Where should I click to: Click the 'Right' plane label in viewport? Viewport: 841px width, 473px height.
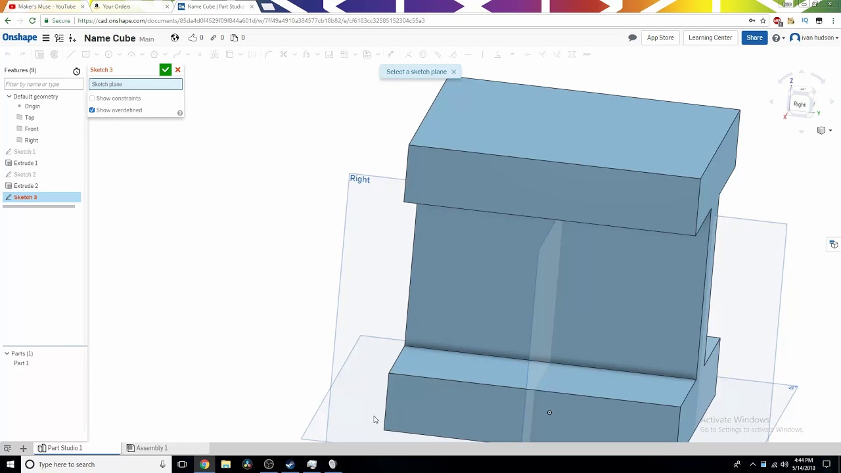point(360,179)
